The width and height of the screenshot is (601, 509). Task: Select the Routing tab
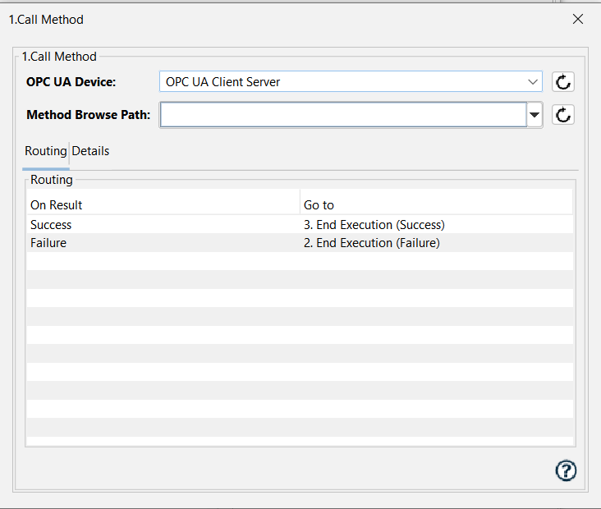tap(45, 151)
